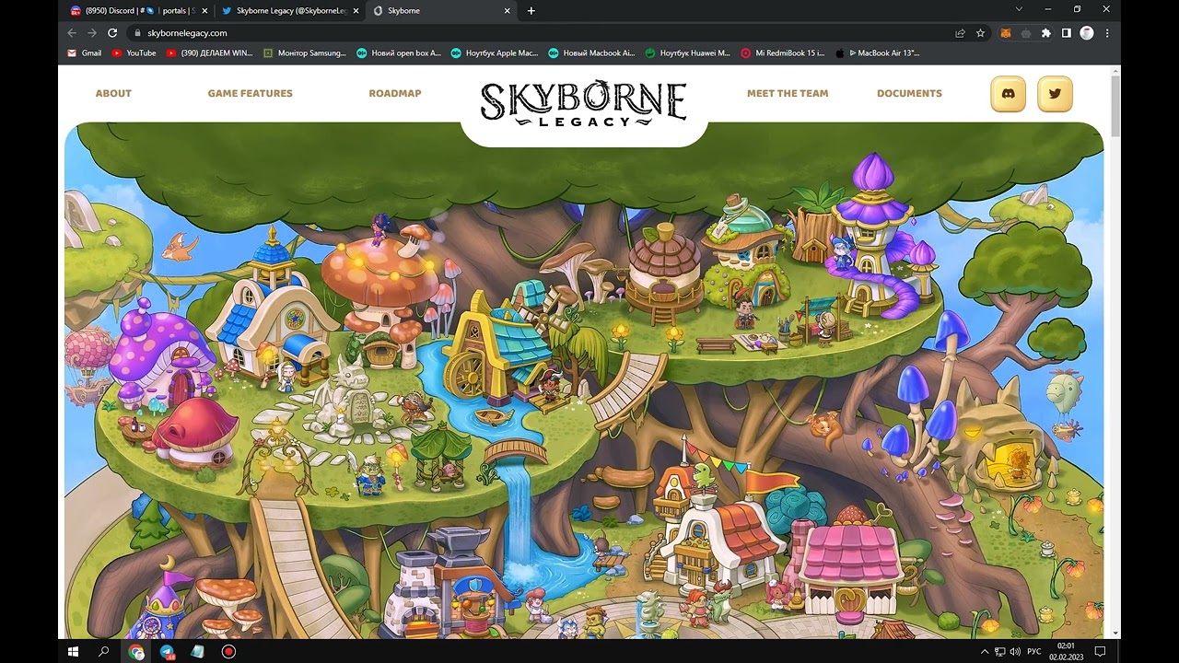Screen dimensions: 1179x663
Task: Click the scrollbar up arrow
Action: click(1115, 70)
